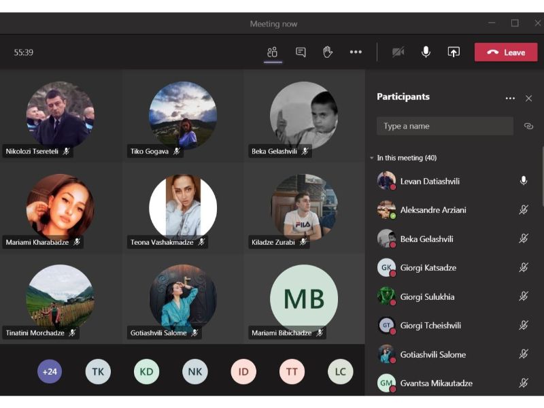544x408 pixels.
Task: Select Gotiashvili Salome in participants list
Action: pos(454,354)
